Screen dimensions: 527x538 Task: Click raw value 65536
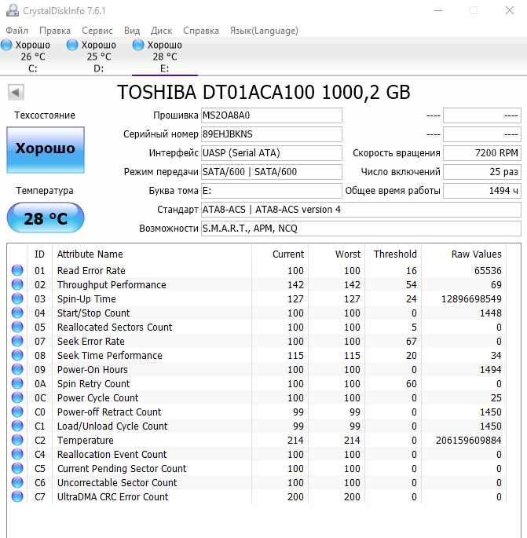[488, 271]
